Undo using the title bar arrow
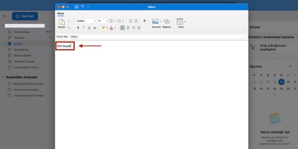 (83, 7)
